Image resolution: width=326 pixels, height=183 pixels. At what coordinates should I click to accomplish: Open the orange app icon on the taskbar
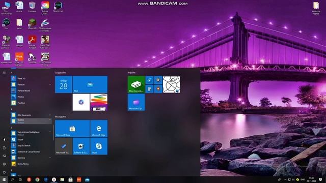(79, 179)
